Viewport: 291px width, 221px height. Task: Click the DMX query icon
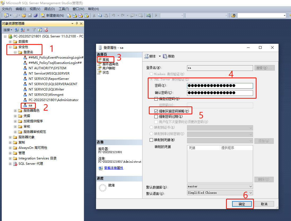coord(81,15)
